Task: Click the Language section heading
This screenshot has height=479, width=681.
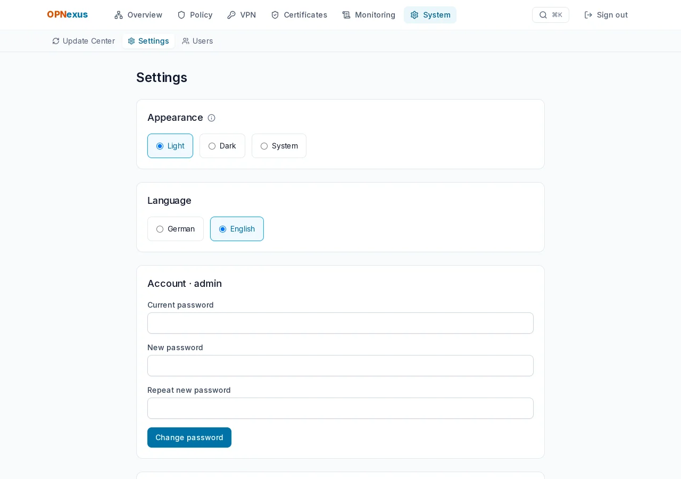Action: click(x=169, y=201)
